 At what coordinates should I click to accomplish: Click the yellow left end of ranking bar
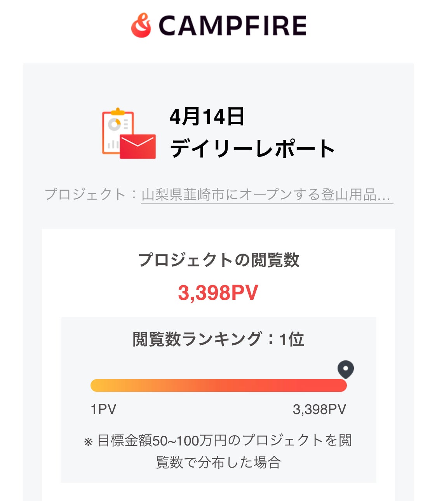[97, 385]
